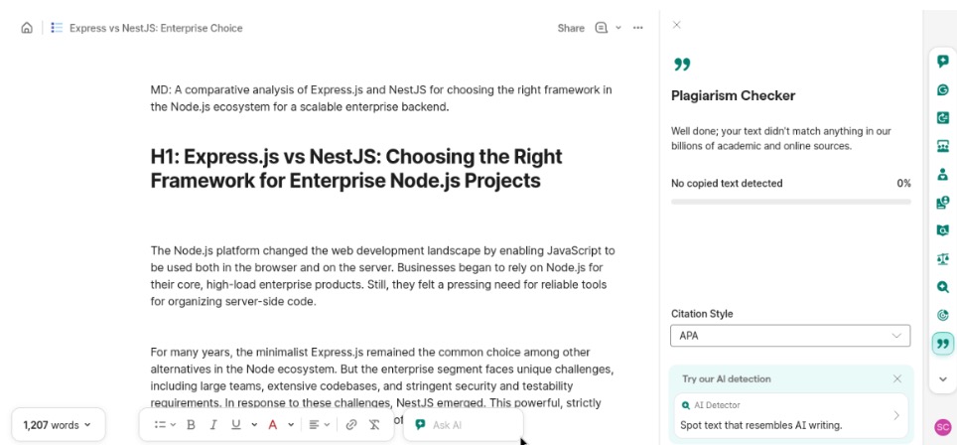Open the document outline list icon
The height and width of the screenshot is (445, 957).
click(57, 28)
